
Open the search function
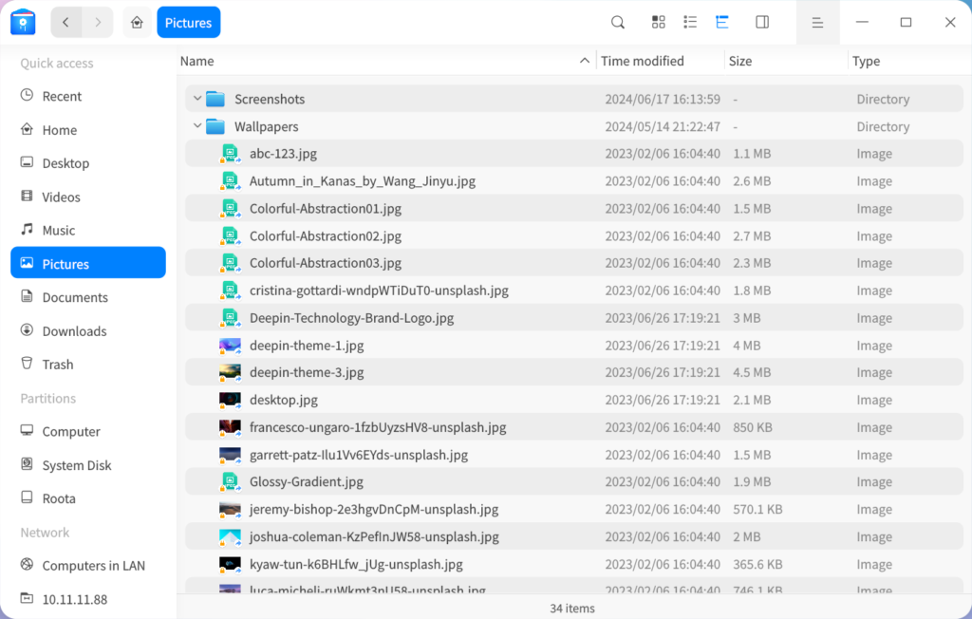617,21
